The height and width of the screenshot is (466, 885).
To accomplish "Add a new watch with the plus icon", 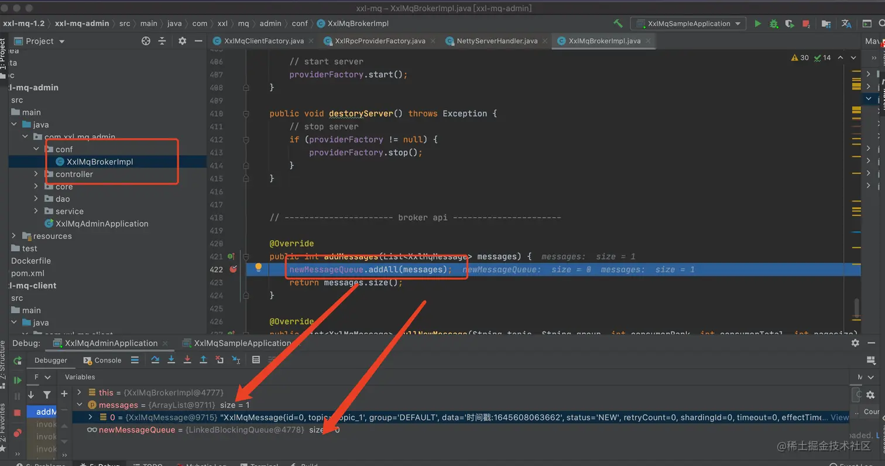I will 64,394.
